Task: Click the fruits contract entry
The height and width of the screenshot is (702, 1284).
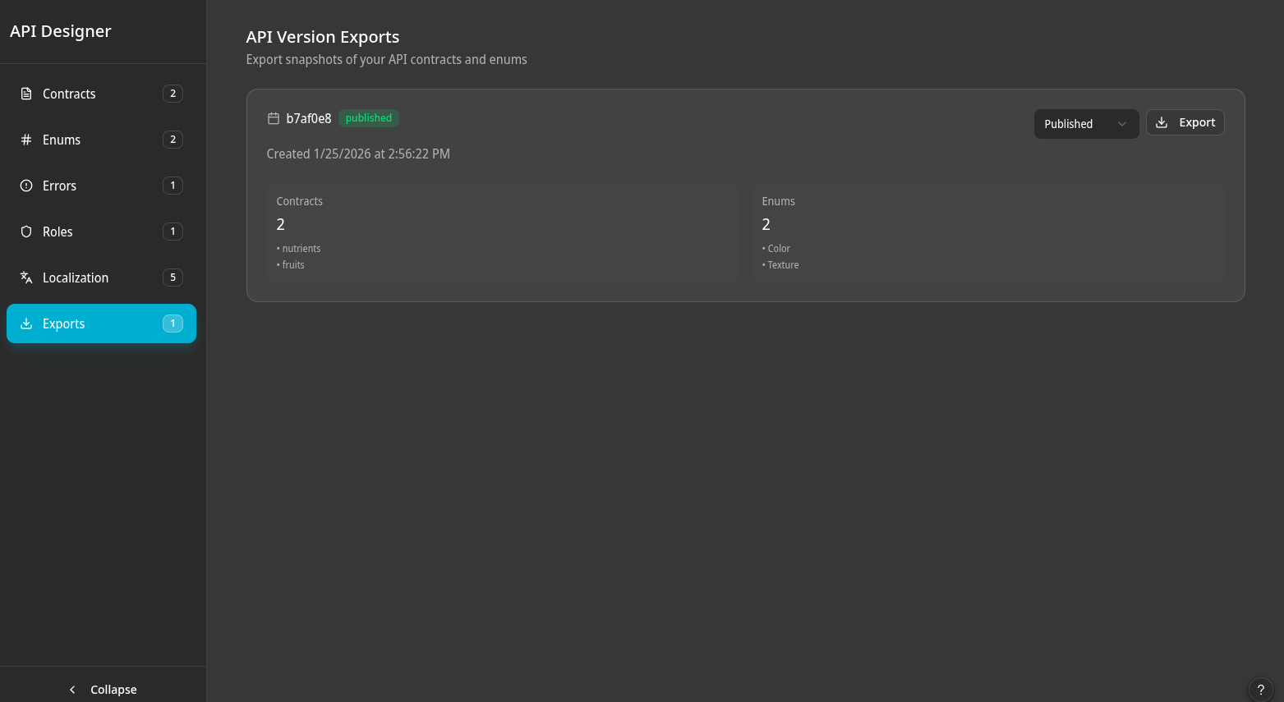Action: [x=291, y=265]
